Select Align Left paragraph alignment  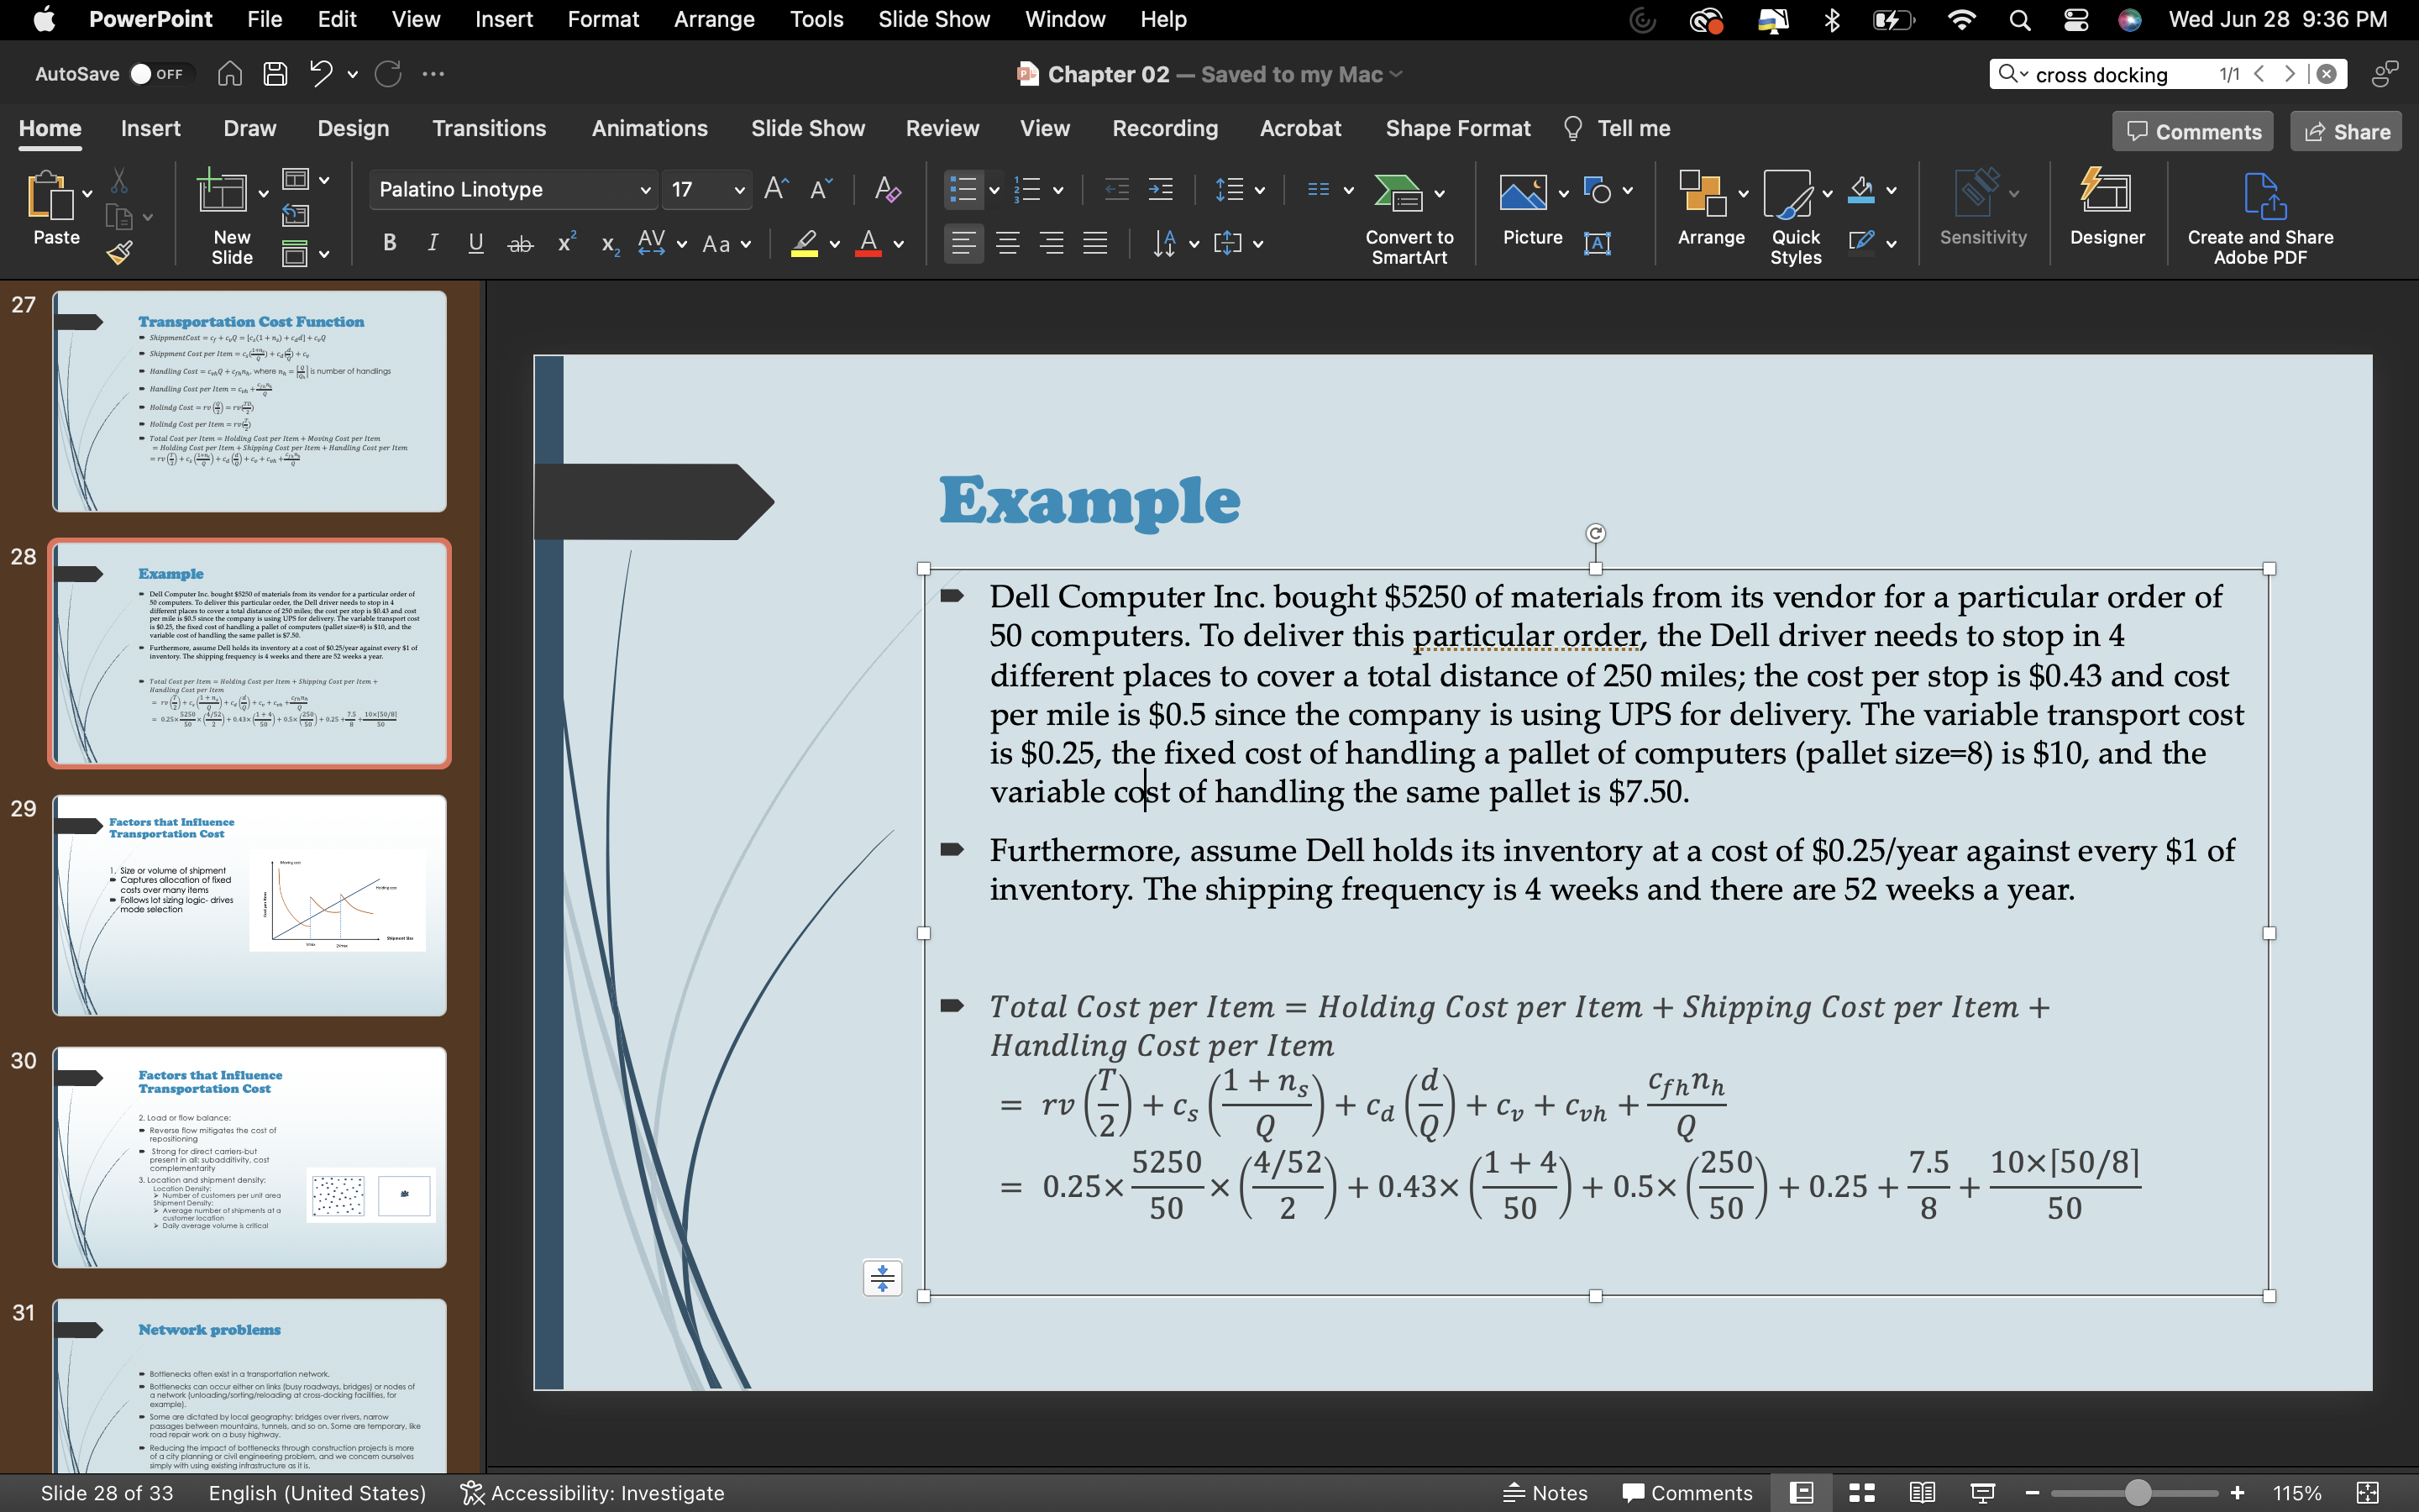click(963, 243)
